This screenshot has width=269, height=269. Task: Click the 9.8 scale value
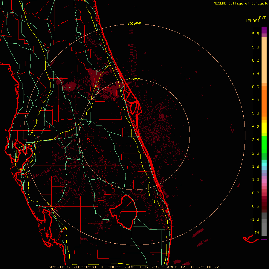[x=256, y=33]
